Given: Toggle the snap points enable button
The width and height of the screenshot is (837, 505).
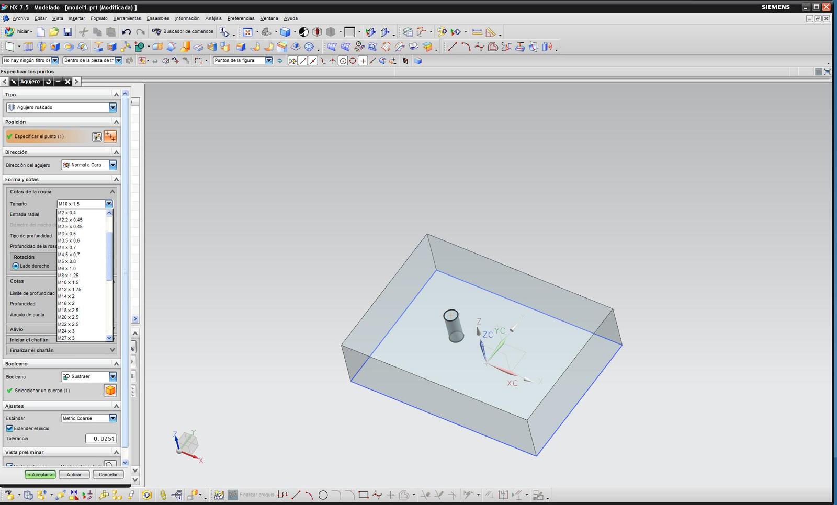Looking at the screenshot, I should point(293,61).
